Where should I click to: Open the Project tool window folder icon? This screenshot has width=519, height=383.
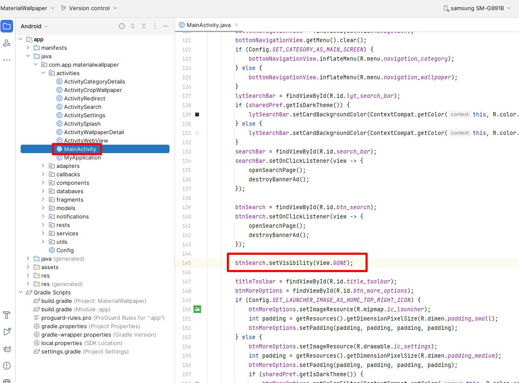click(x=6, y=26)
